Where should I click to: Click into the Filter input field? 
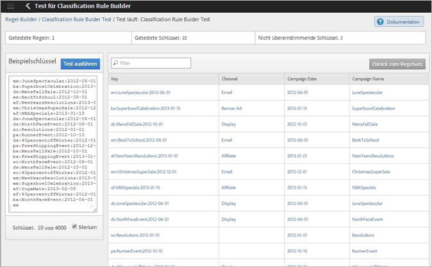[x=151, y=63]
